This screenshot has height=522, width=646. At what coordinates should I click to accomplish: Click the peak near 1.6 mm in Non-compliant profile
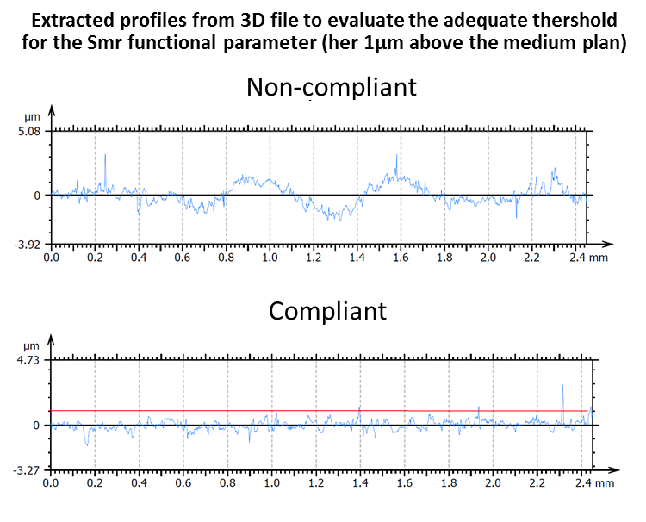[397, 167]
